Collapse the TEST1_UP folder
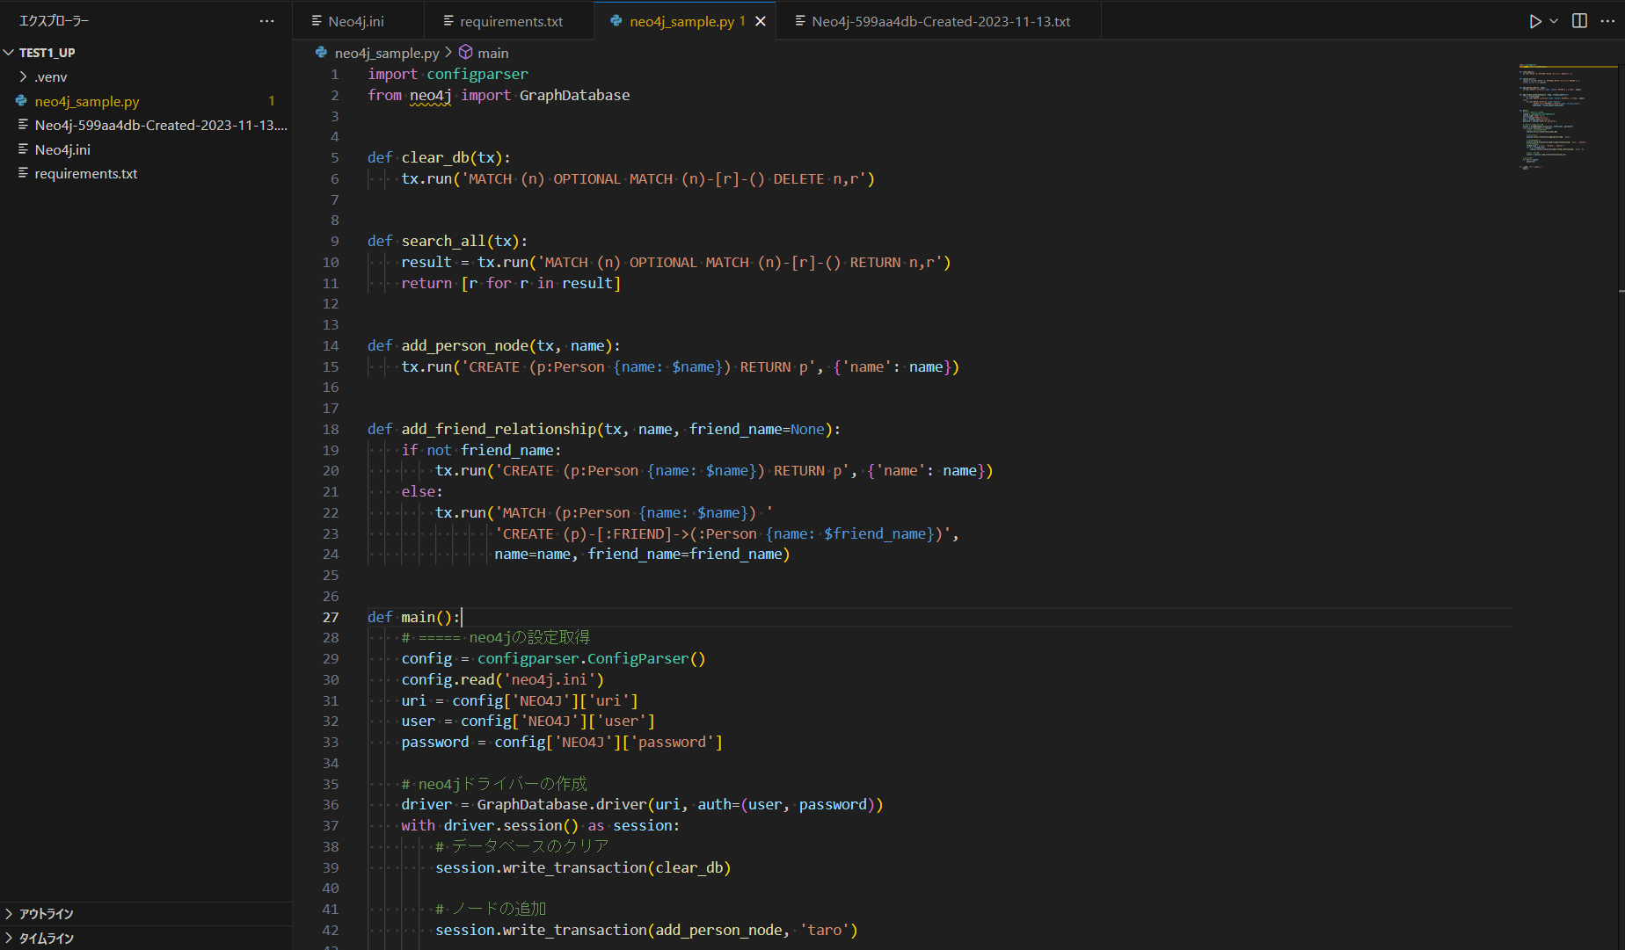 [x=9, y=52]
